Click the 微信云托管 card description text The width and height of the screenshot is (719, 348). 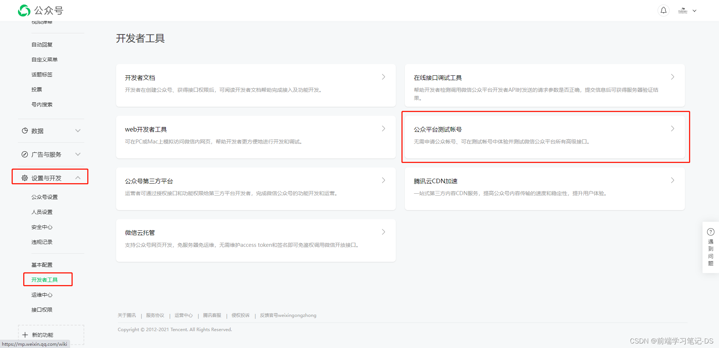tap(243, 245)
